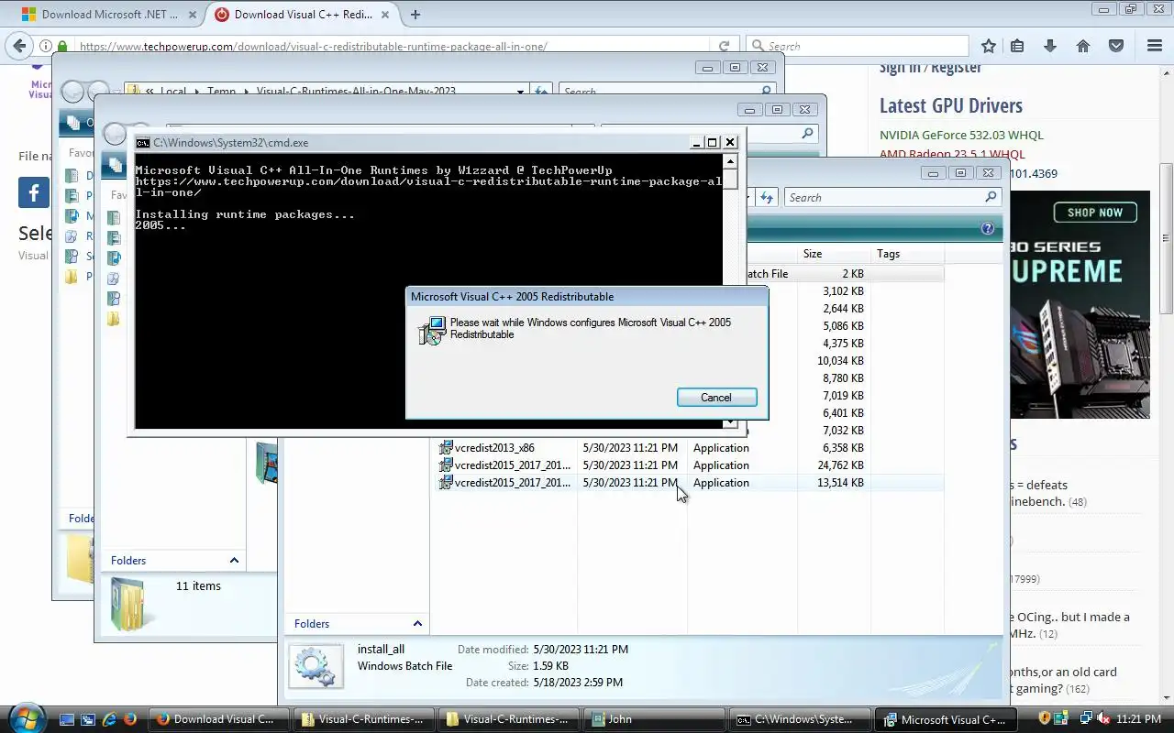This screenshot has width=1174, height=733.
Task: Click Switch between windows in Quick Launch
Action: click(x=88, y=719)
